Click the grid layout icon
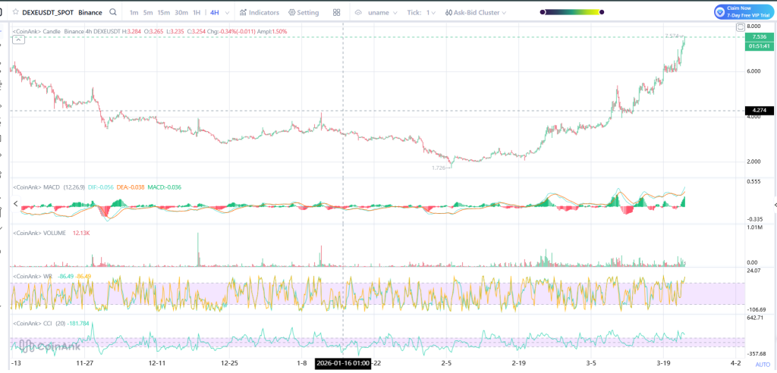Image resolution: width=777 pixels, height=373 pixels. click(x=336, y=13)
